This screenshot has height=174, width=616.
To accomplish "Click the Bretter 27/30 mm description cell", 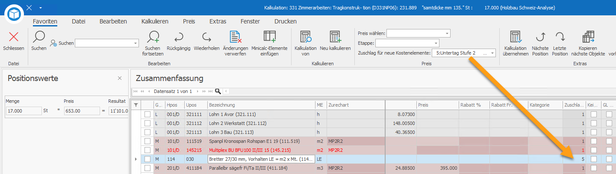I will [261, 159].
